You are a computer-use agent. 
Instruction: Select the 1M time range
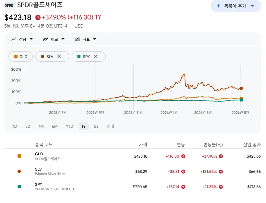(x=41, y=126)
